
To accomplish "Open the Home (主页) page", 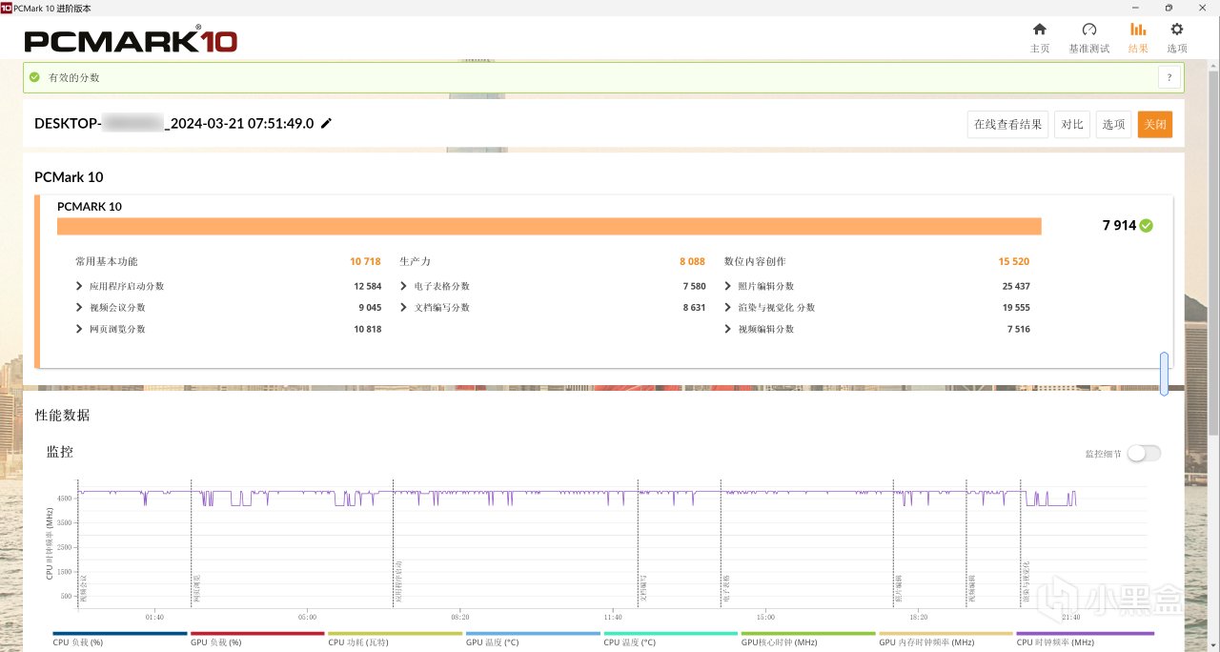I will 1040,37.
